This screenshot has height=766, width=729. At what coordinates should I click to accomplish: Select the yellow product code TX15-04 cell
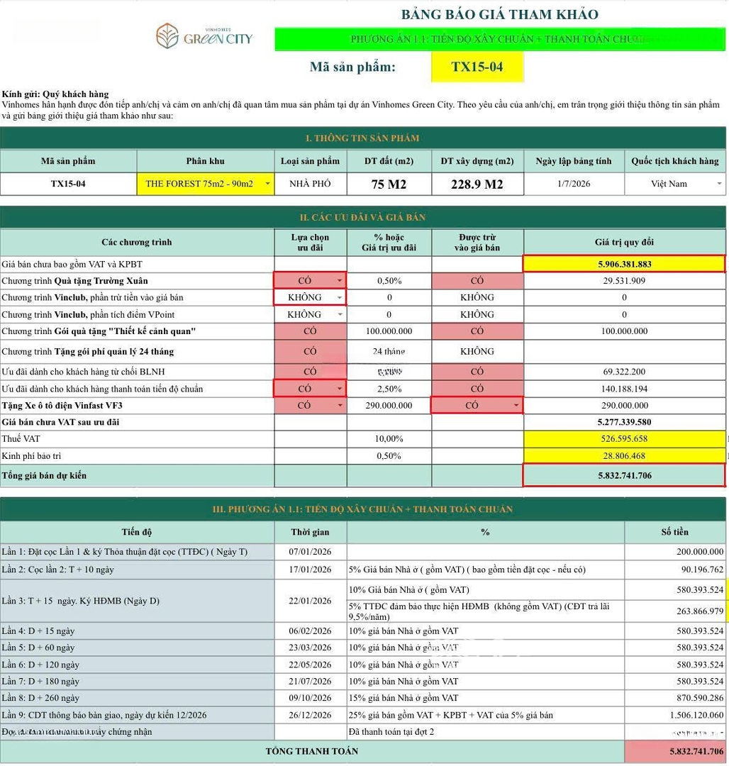477,67
